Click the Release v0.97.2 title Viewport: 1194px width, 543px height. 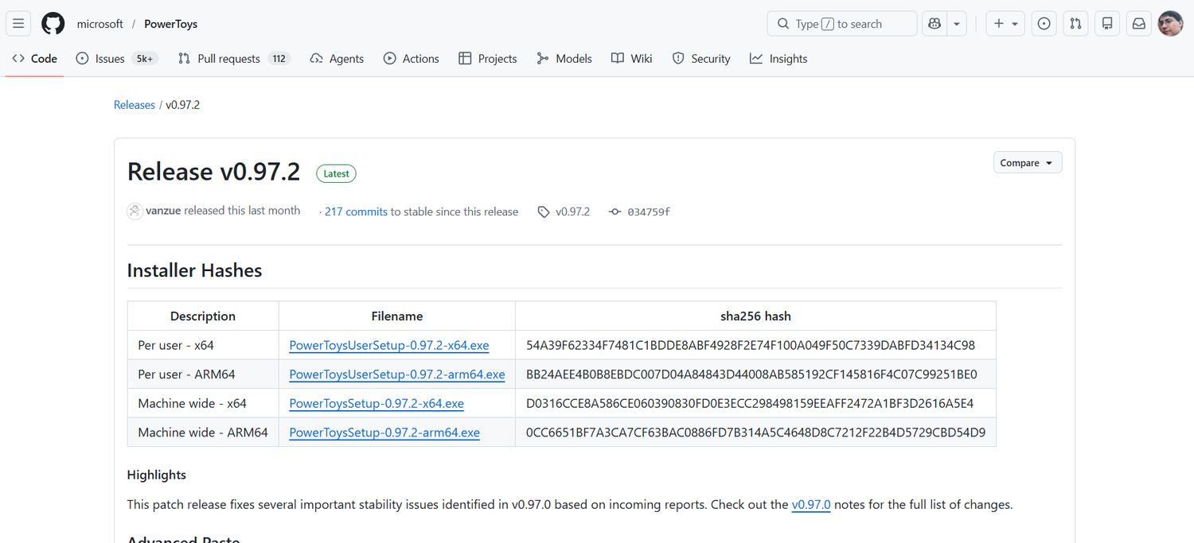point(213,172)
